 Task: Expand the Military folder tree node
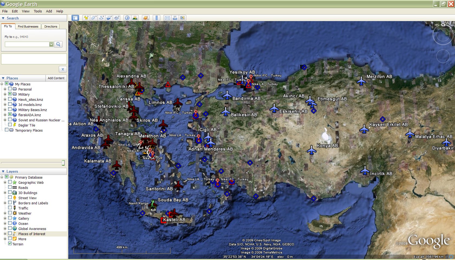5,94
